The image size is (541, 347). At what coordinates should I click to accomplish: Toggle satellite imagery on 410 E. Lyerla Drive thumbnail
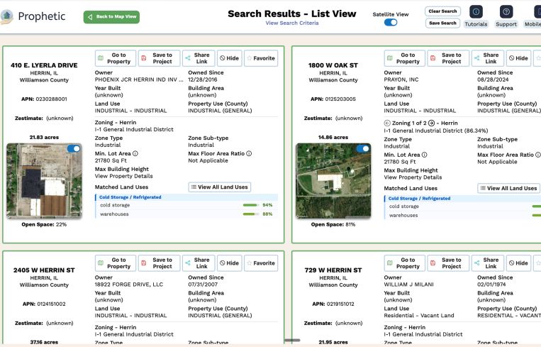click(x=74, y=148)
